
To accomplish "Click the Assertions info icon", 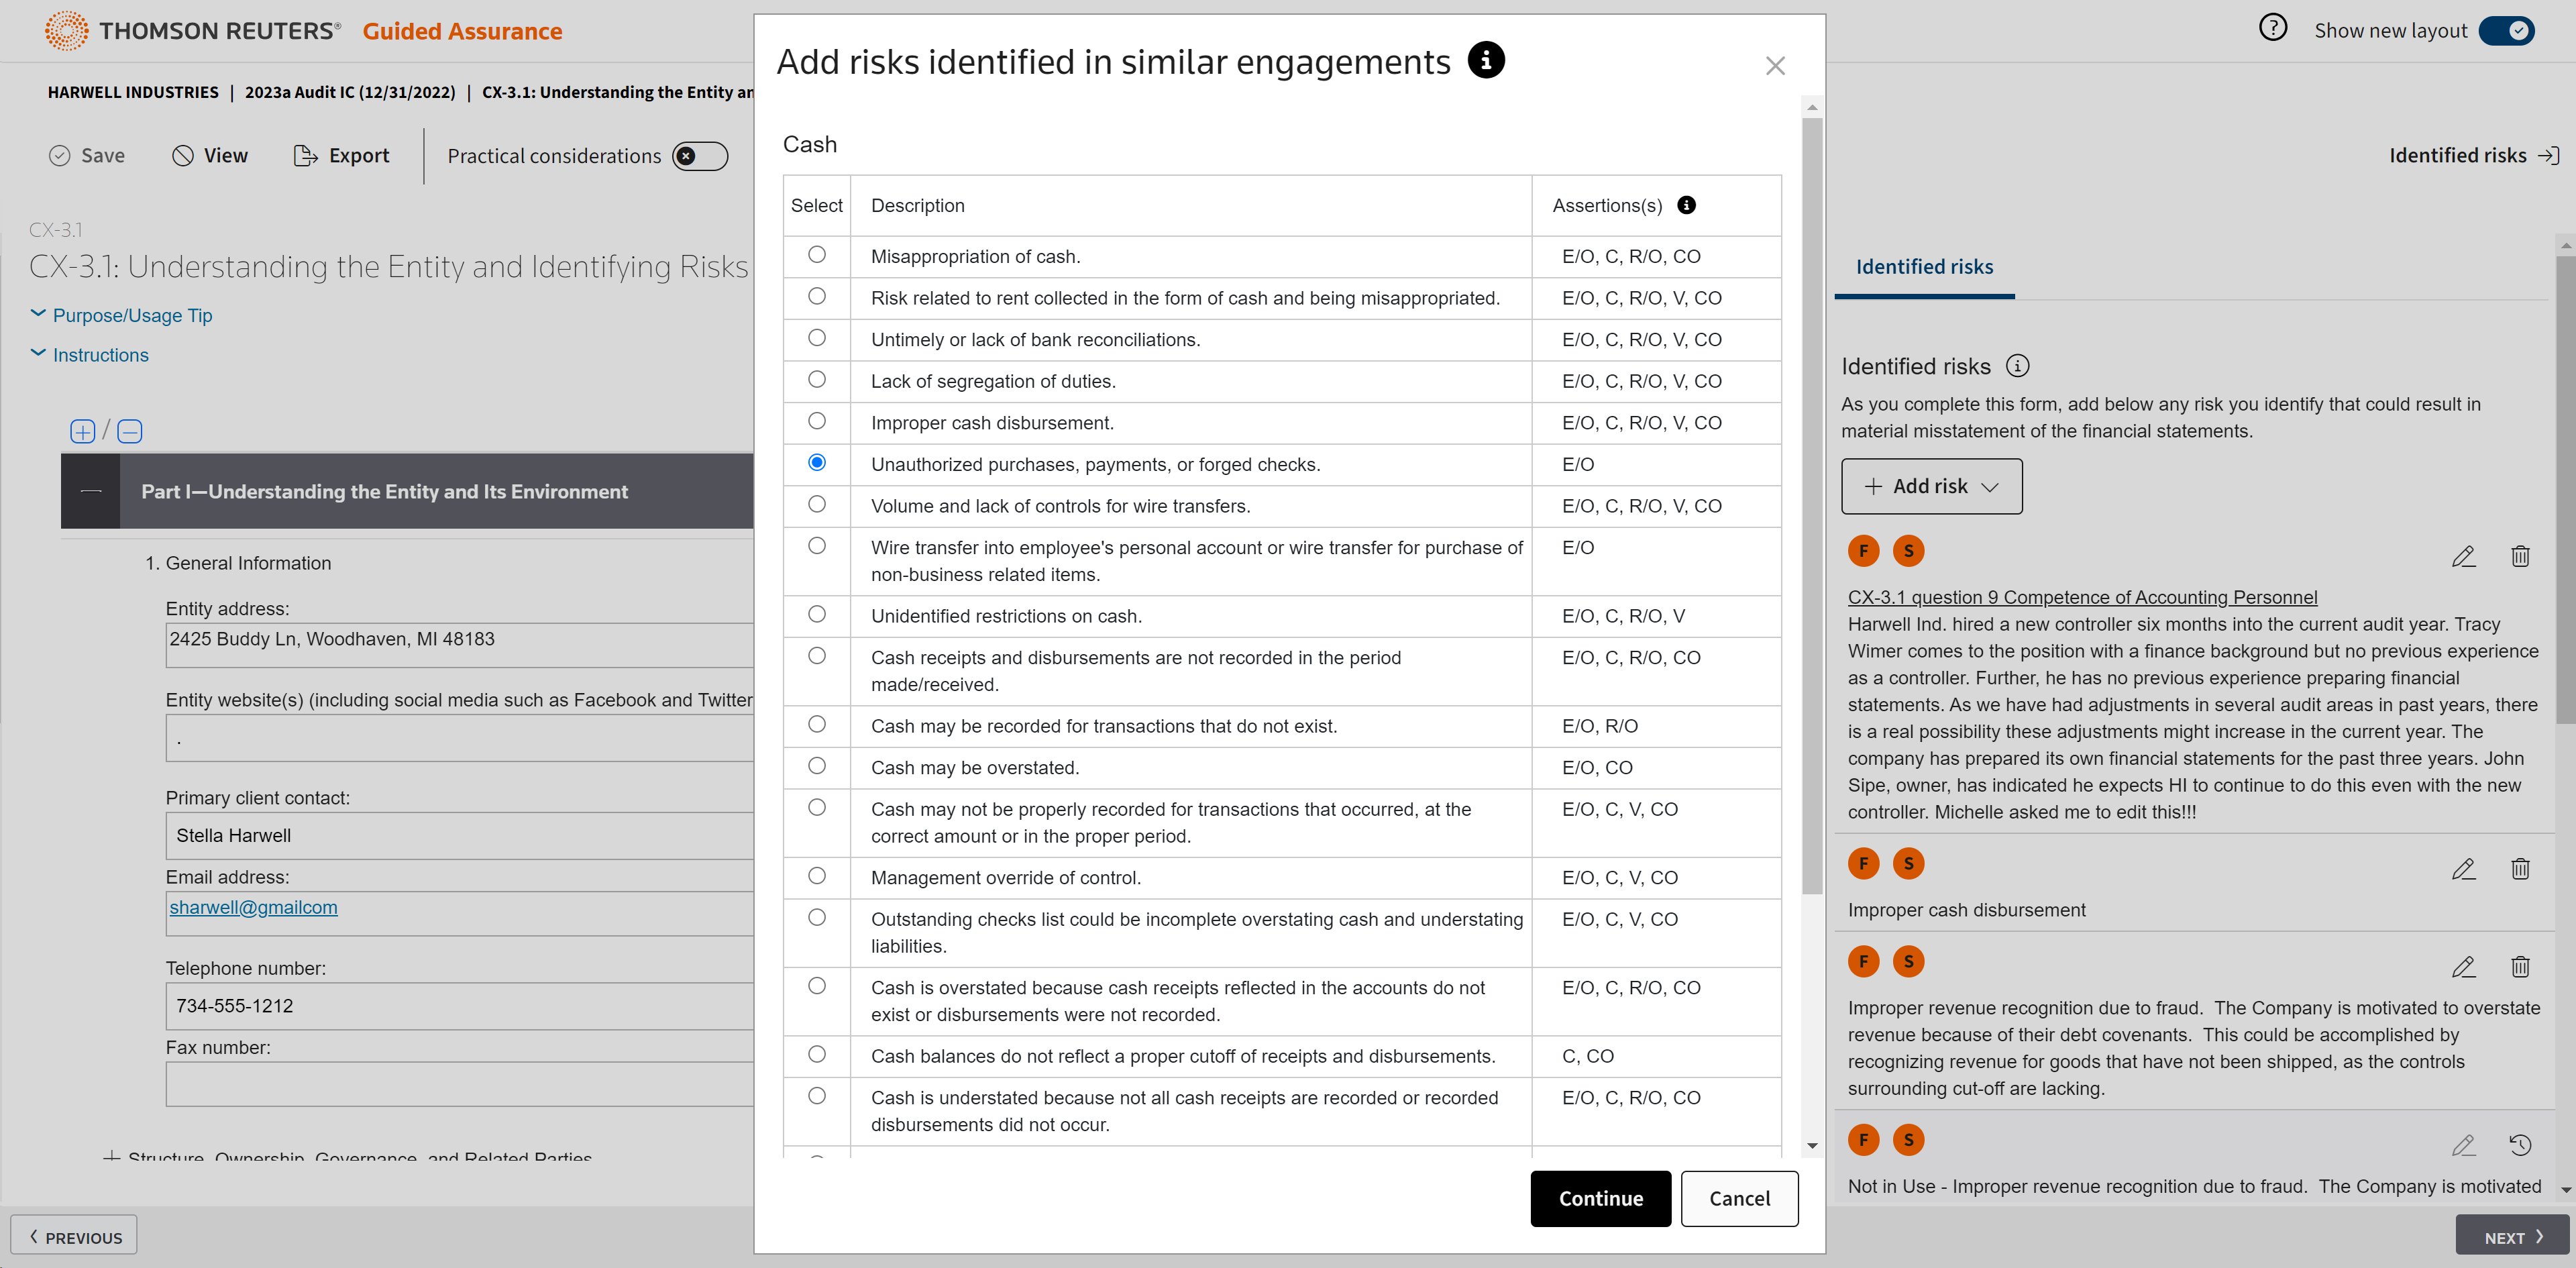I will coord(1686,205).
